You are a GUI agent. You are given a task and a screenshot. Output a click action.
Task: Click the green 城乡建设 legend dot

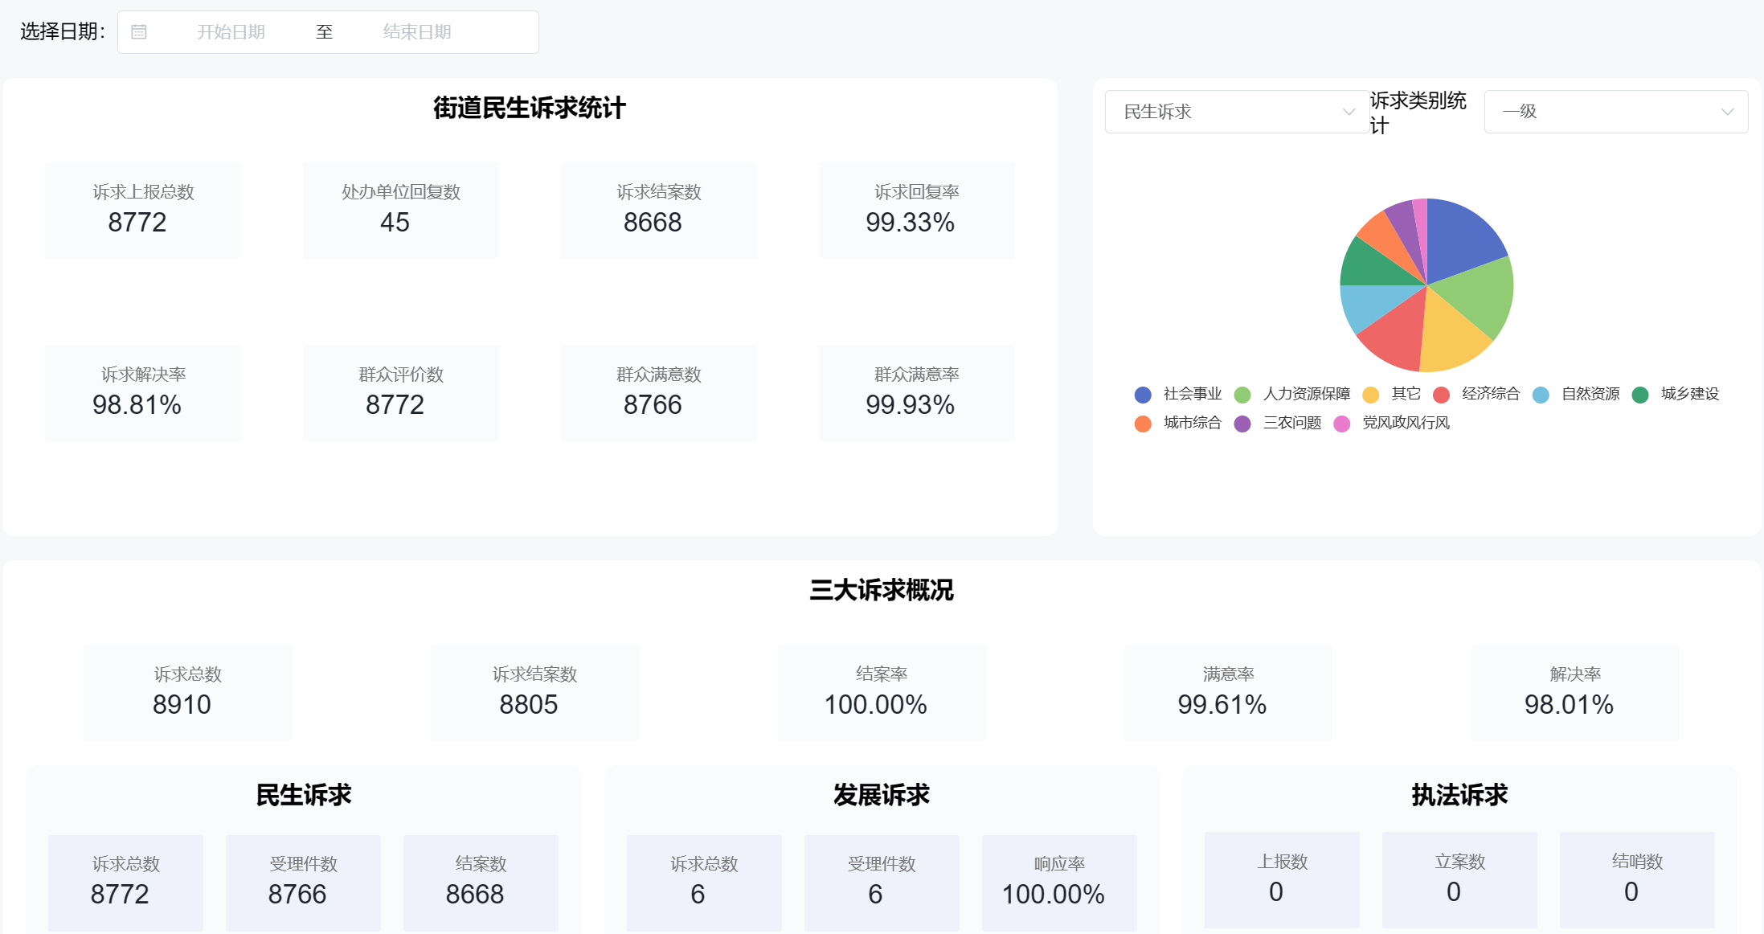pyautogui.click(x=1640, y=395)
